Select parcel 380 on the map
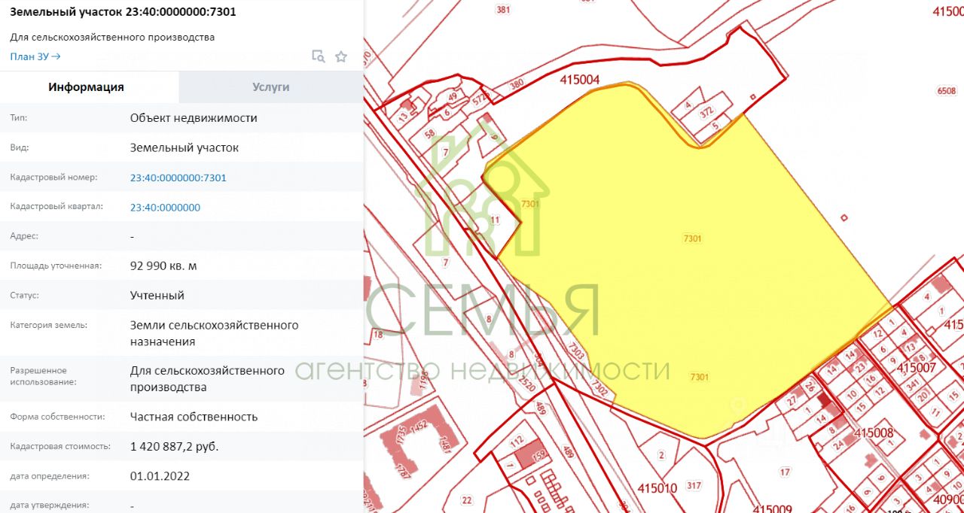This screenshot has width=964, height=513. 516,85
